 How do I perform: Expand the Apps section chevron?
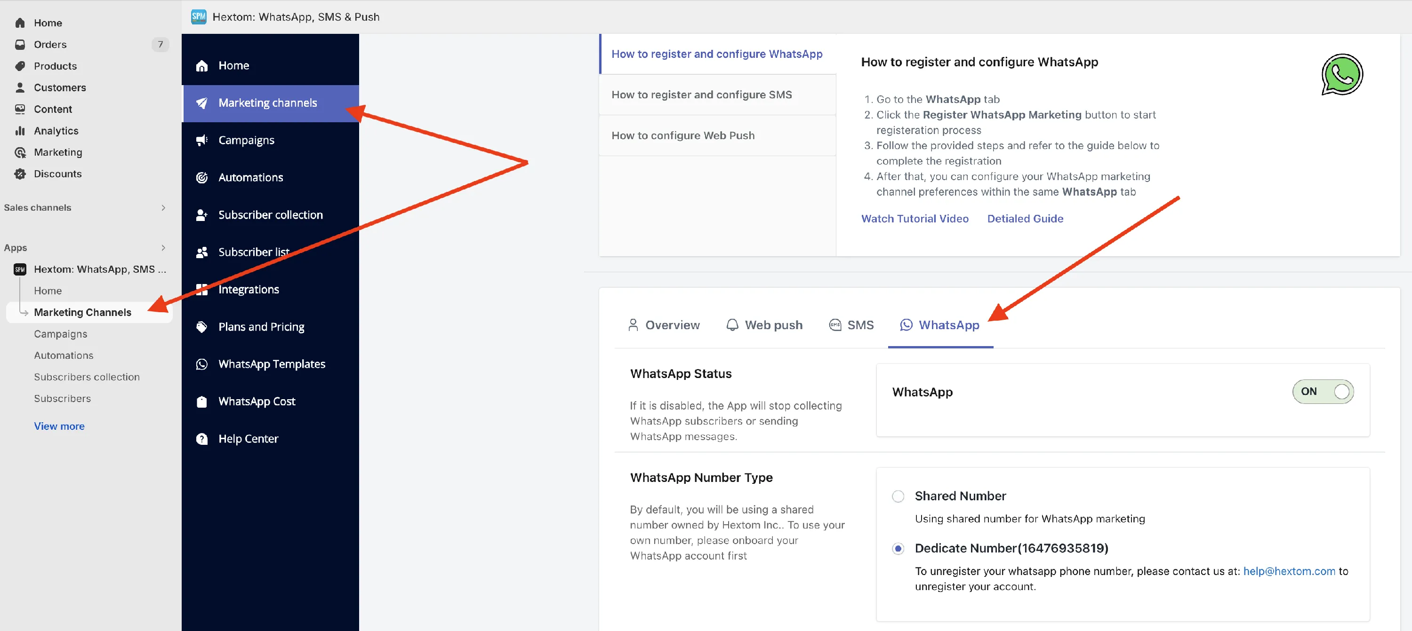[163, 248]
